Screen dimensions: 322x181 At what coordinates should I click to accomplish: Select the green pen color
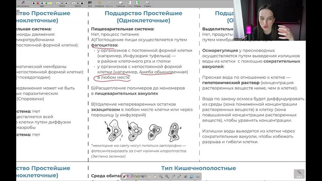[x=46, y=3]
